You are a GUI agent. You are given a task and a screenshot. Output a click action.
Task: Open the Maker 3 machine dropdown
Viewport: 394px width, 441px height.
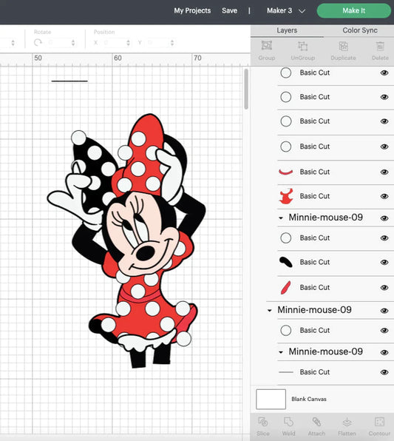click(x=286, y=10)
